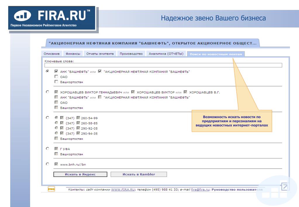Click Искать в Яндекс button
299x207 pixels.
(80, 174)
